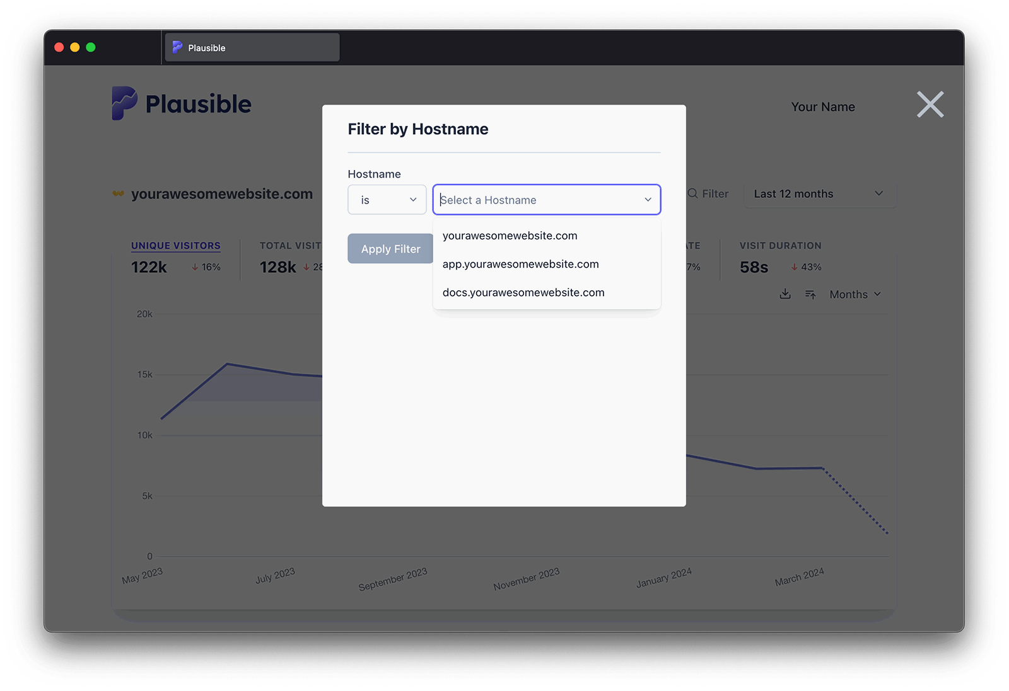Click the download export icon

(x=785, y=294)
